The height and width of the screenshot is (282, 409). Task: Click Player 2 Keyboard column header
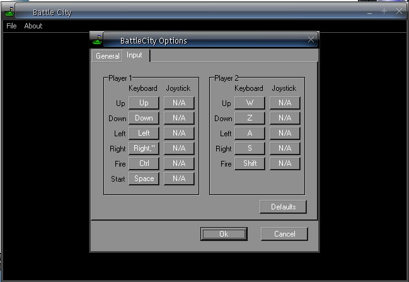pyautogui.click(x=249, y=88)
